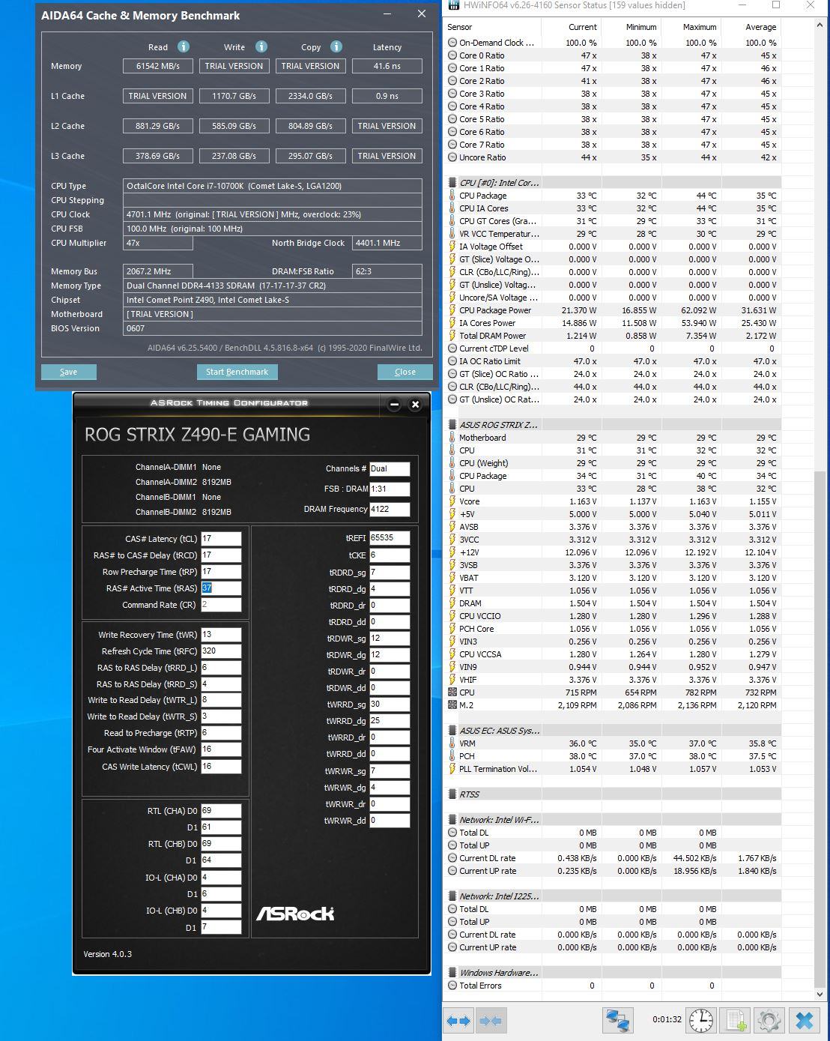
Task: Click the Core 0 Ratio clock icon
Action: coord(452,55)
